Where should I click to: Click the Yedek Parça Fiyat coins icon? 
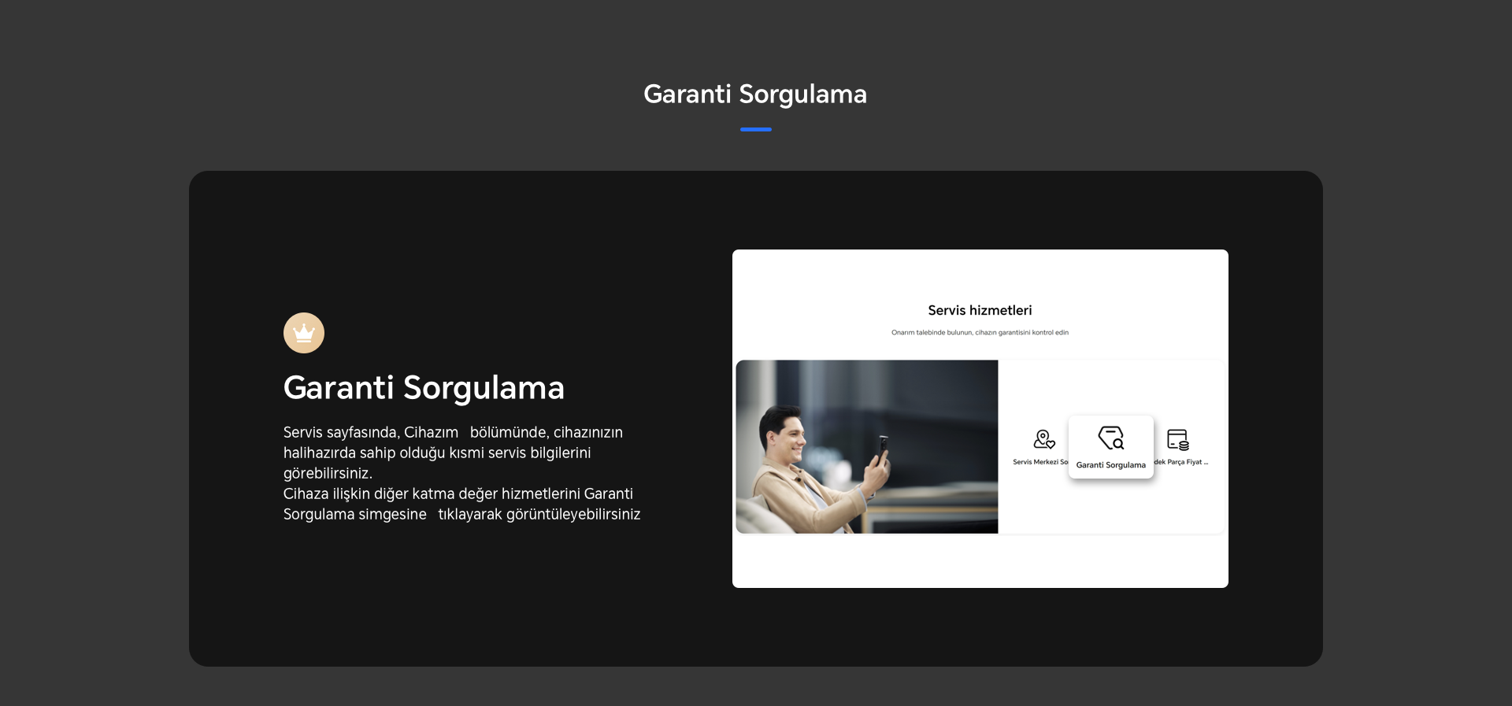[x=1178, y=439]
